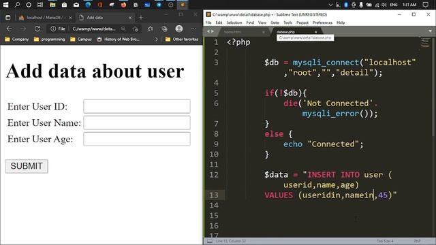Change PHP syntax in status bar
Viewport: 436px width, 245px height.
pyautogui.click(x=417, y=241)
